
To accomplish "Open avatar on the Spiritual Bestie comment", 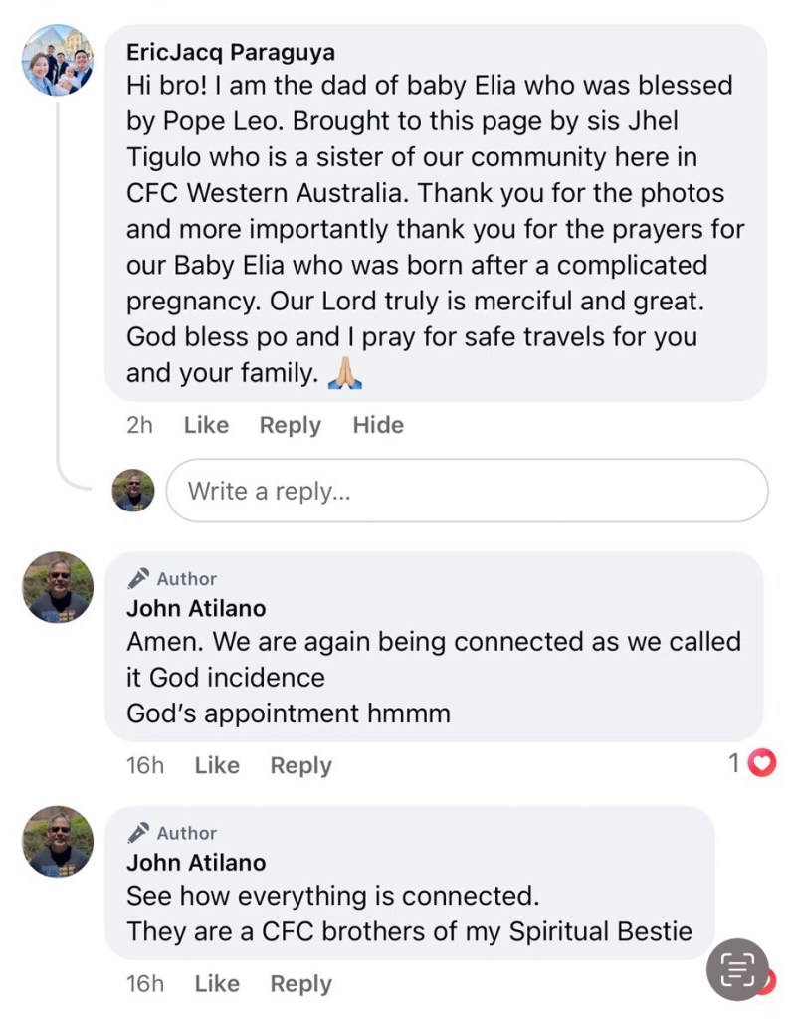I will pos(58,841).
